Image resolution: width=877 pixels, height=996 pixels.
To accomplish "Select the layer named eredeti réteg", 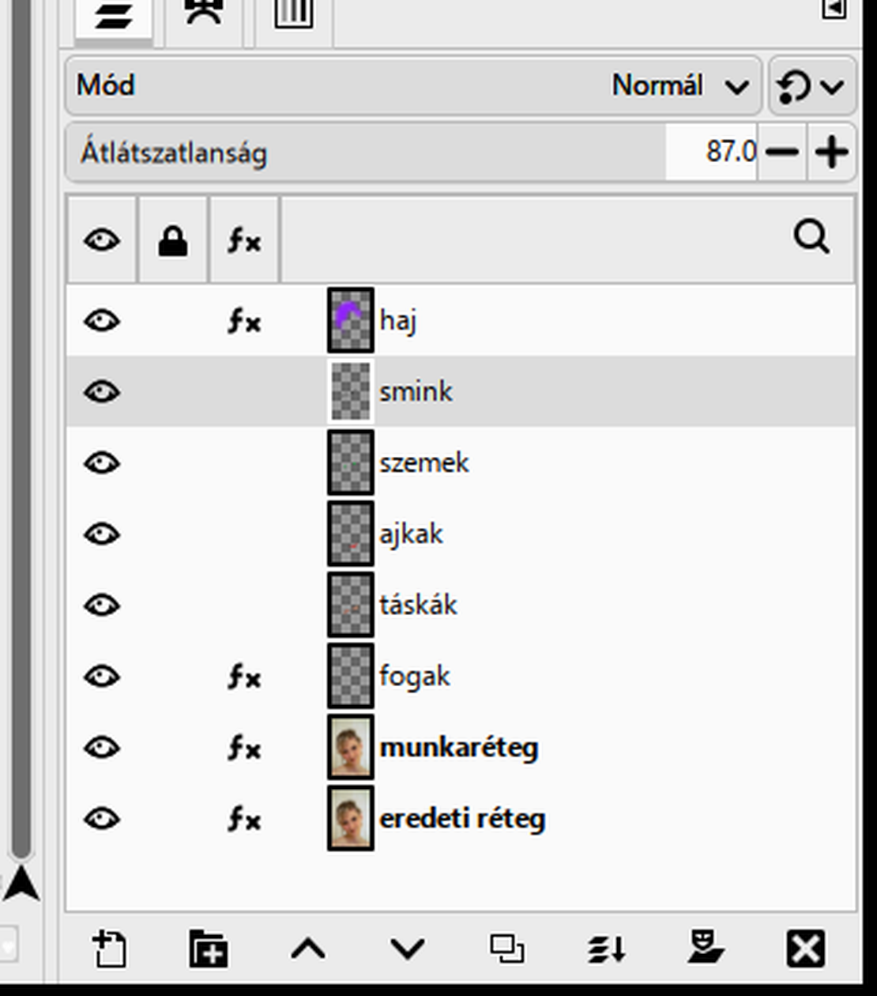I will [x=462, y=819].
